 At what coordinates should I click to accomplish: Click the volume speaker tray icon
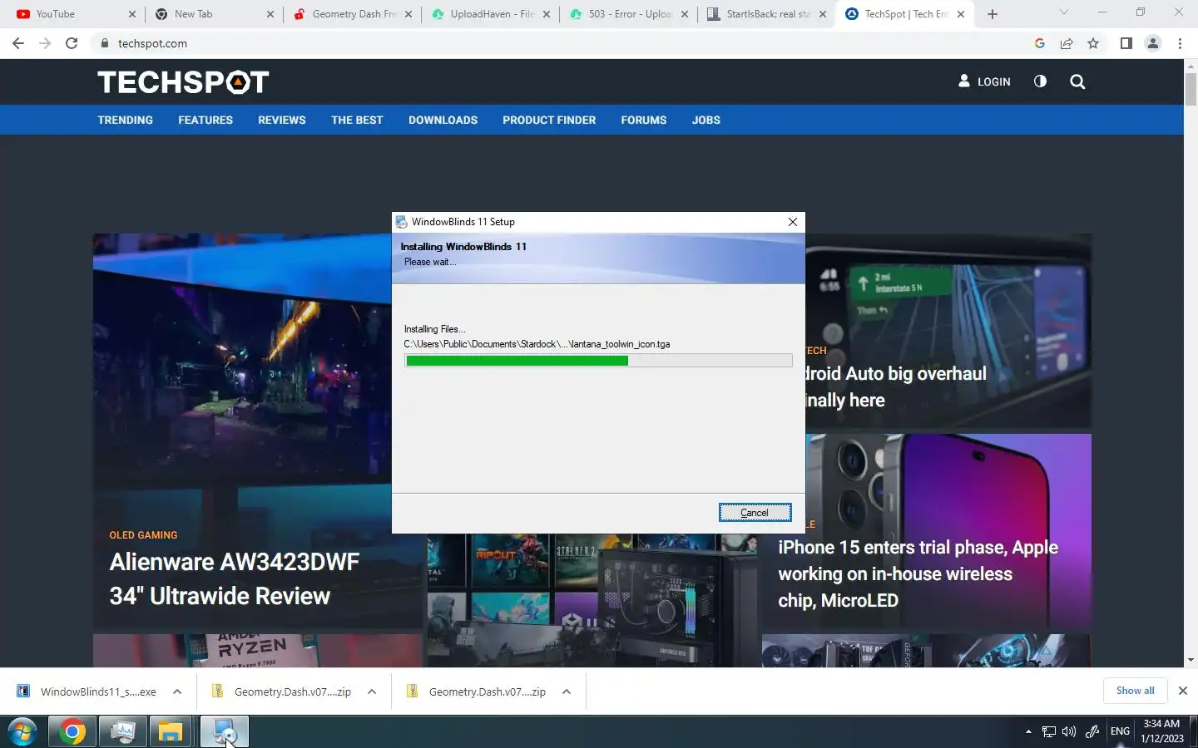[1069, 732]
